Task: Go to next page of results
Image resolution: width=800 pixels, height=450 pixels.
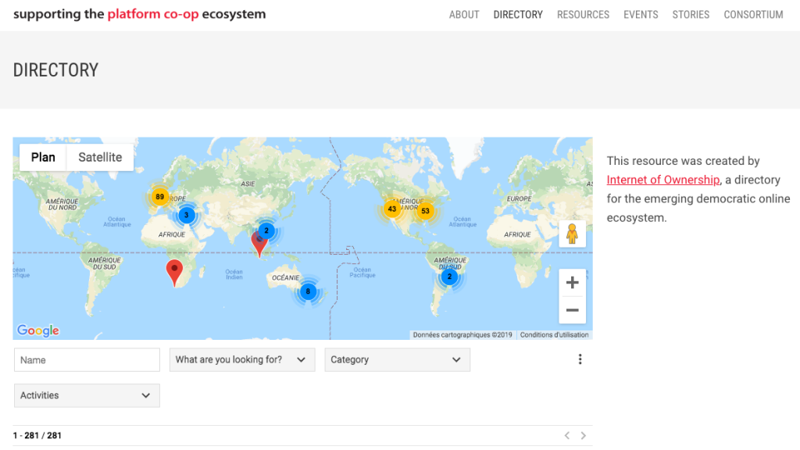Action: click(584, 436)
